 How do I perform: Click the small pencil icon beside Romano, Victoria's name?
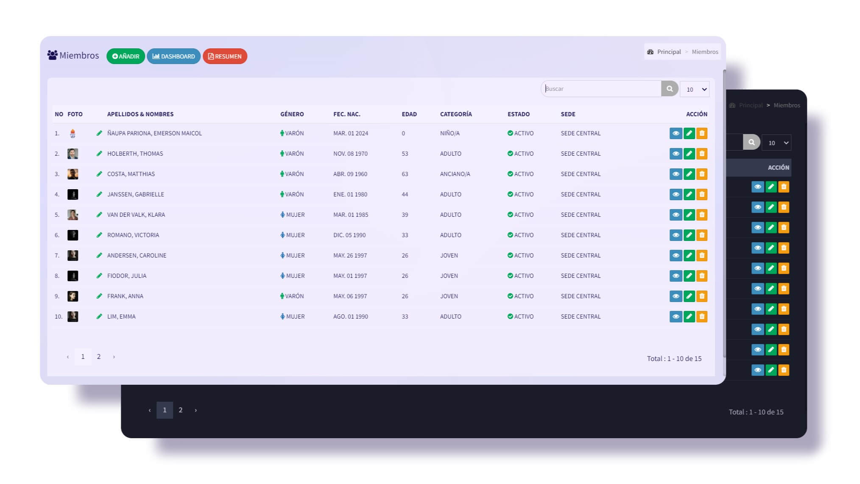(x=99, y=235)
